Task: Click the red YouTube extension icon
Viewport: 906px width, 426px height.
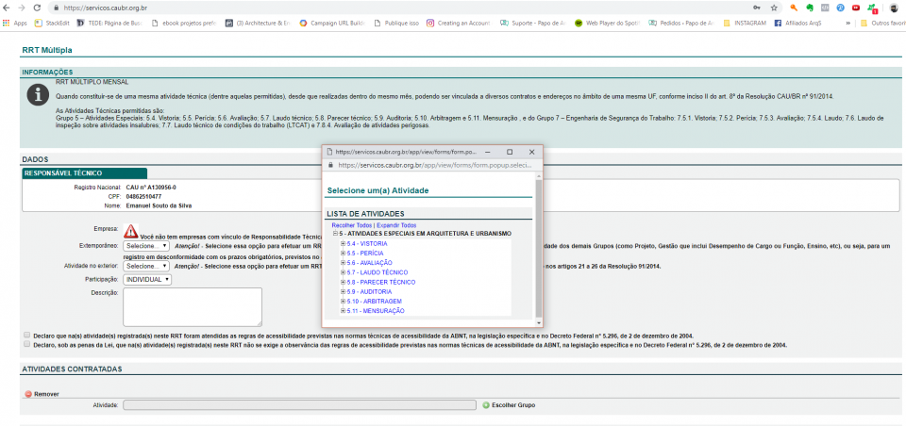Action: tap(856, 8)
